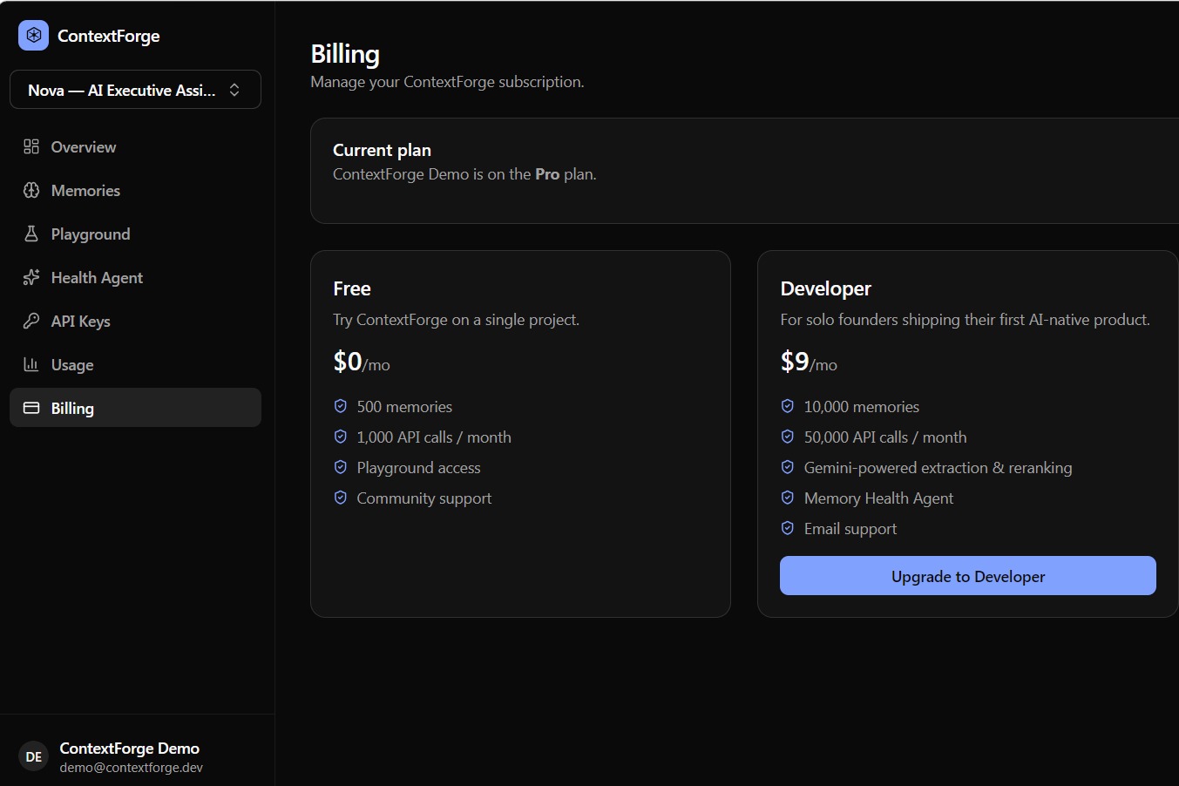The height and width of the screenshot is (786, 1179).
Task: Click shield check icon next to 500 memories
Action: pos(341,406)
